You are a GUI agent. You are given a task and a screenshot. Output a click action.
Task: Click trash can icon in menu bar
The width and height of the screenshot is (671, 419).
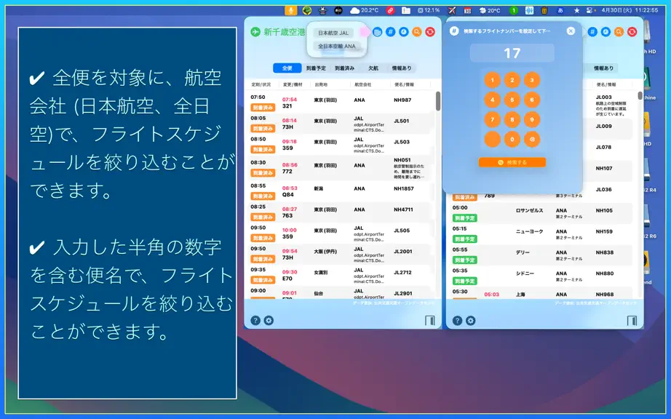coord(545,10)
